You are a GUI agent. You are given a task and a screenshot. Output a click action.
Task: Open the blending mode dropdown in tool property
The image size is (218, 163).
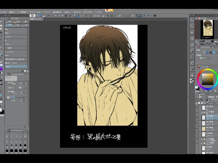(x=21, y=88)
